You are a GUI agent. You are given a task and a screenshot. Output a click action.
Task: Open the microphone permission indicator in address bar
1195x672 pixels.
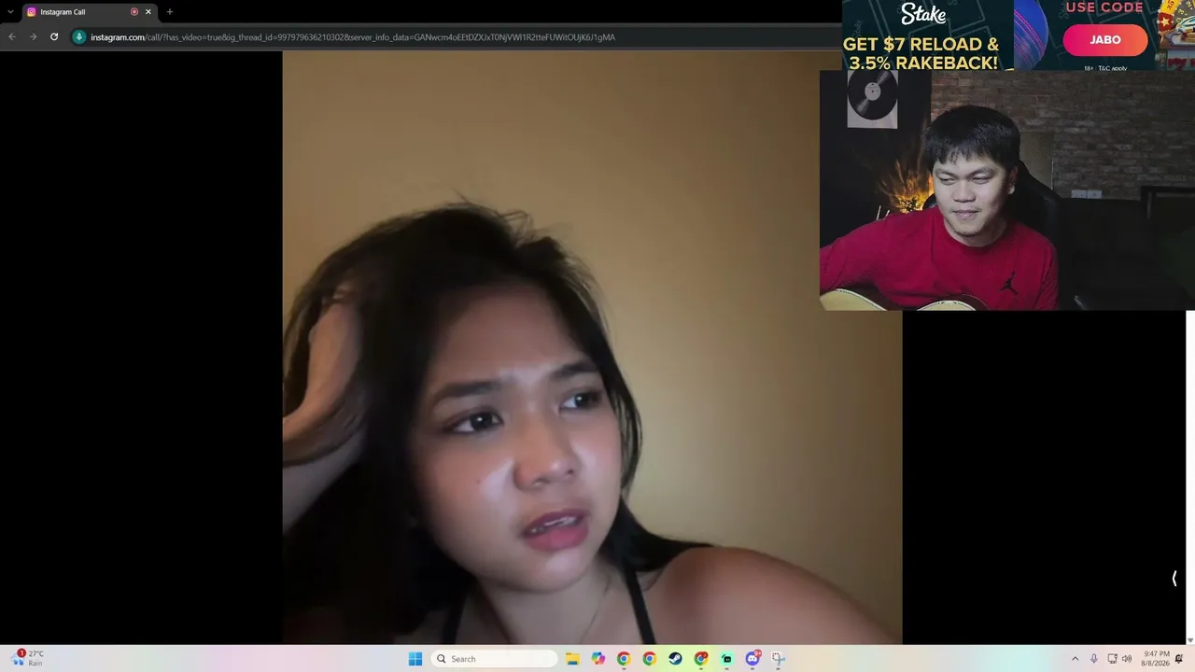click(79, 37)
